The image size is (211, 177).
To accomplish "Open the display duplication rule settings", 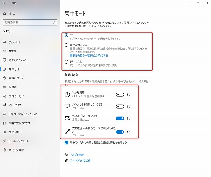I will [x=87, y=106].
